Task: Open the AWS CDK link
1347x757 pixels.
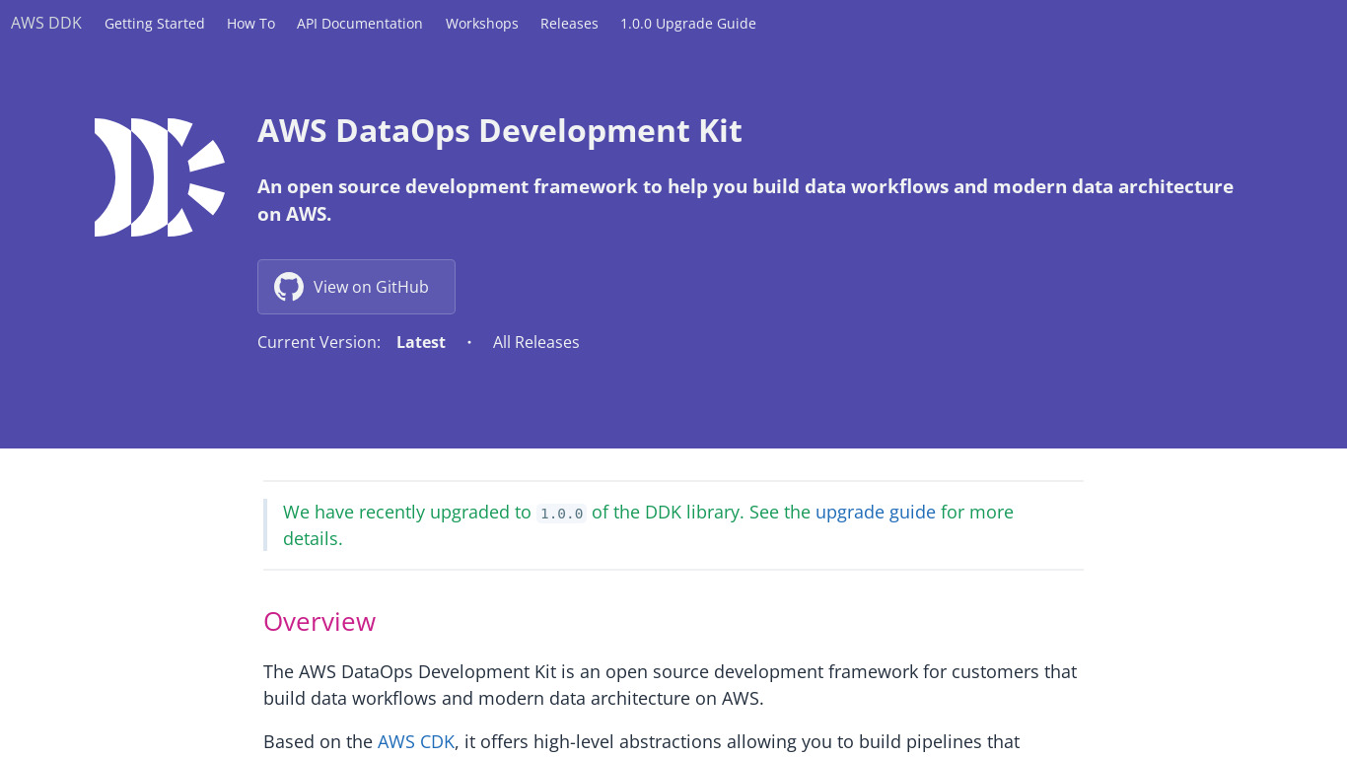Action: click(x=416, y=742)
